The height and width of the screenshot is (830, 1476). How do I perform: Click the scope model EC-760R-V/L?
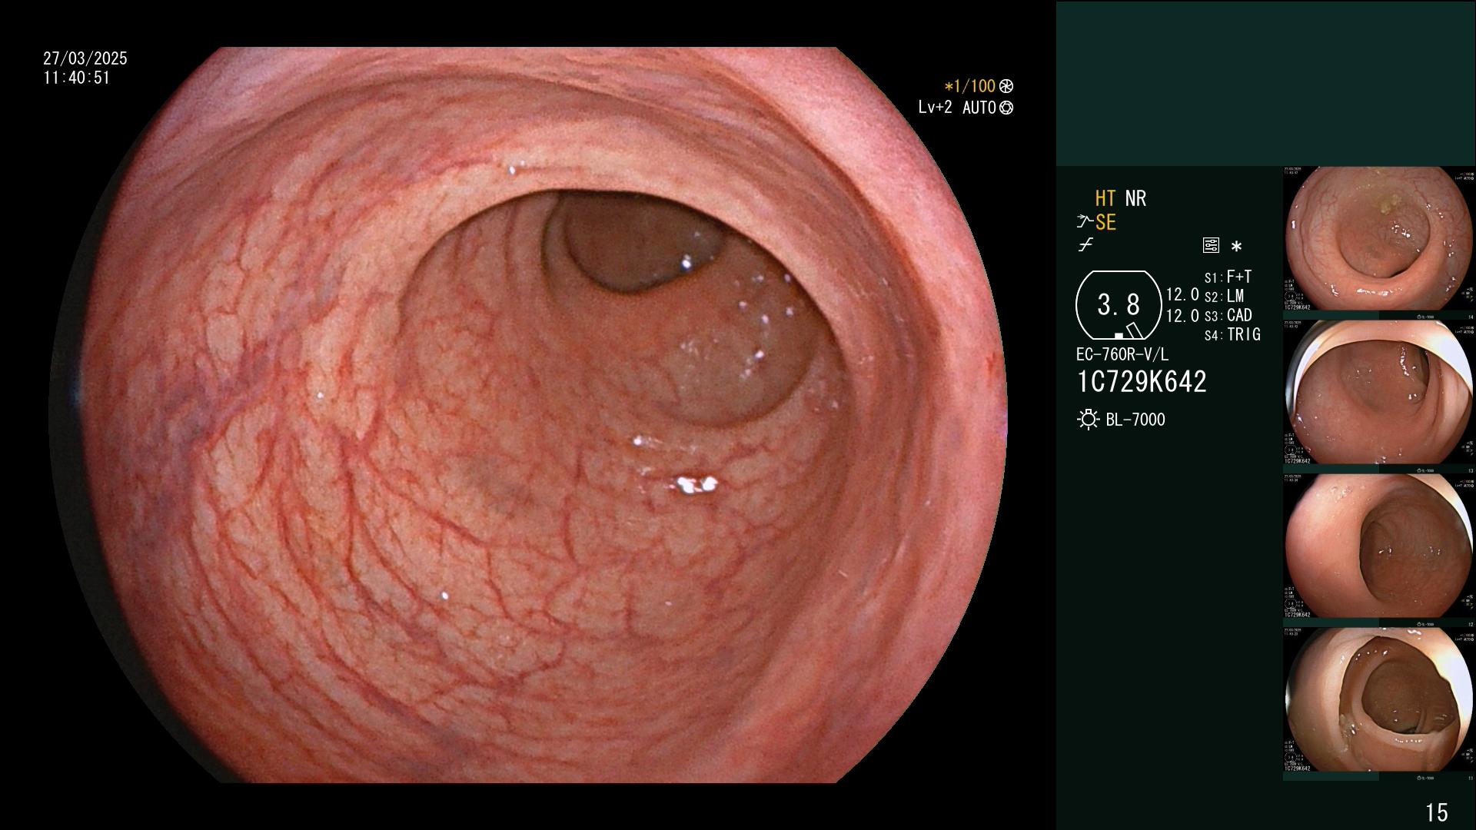1122,354
